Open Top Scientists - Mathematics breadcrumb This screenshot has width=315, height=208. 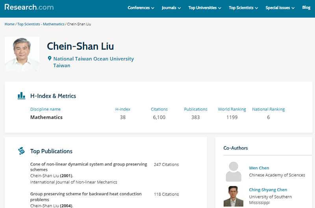click(41, 24)
